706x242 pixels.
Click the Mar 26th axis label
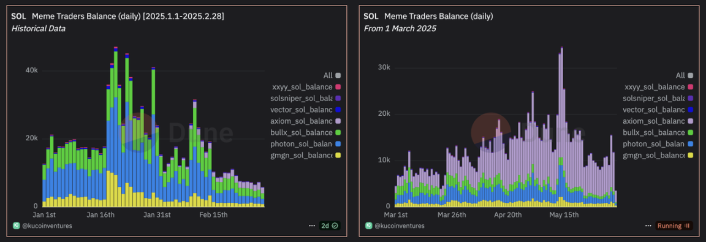pyautogui.click(x=452, y=214)
